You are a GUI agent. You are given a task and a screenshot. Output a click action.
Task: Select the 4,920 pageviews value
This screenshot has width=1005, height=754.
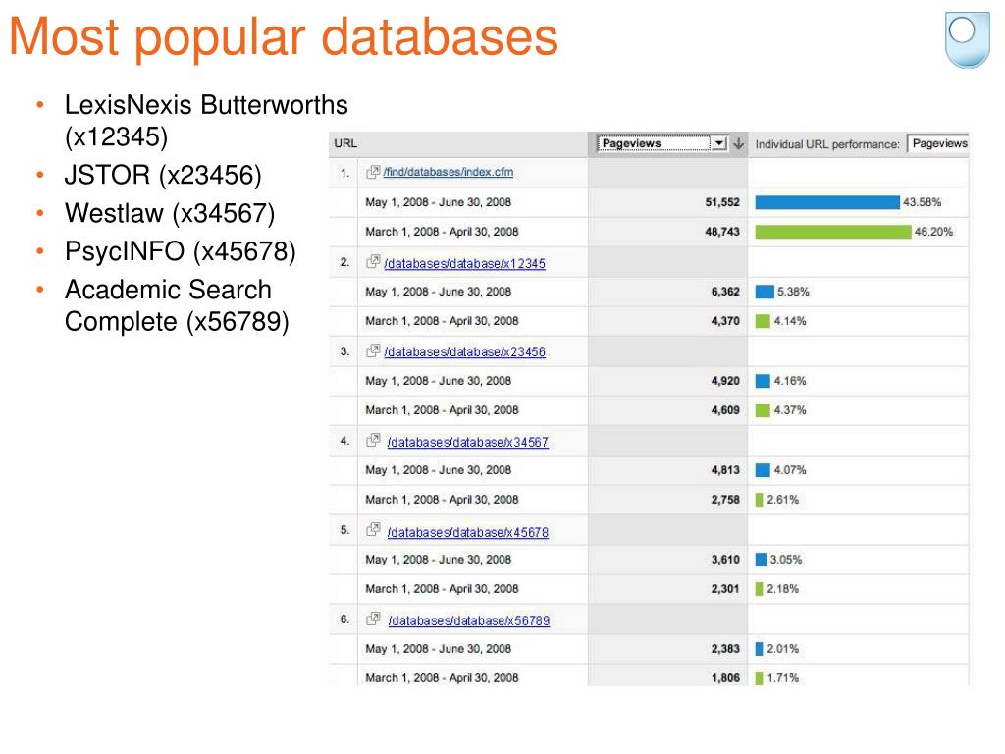click(725, 381)
